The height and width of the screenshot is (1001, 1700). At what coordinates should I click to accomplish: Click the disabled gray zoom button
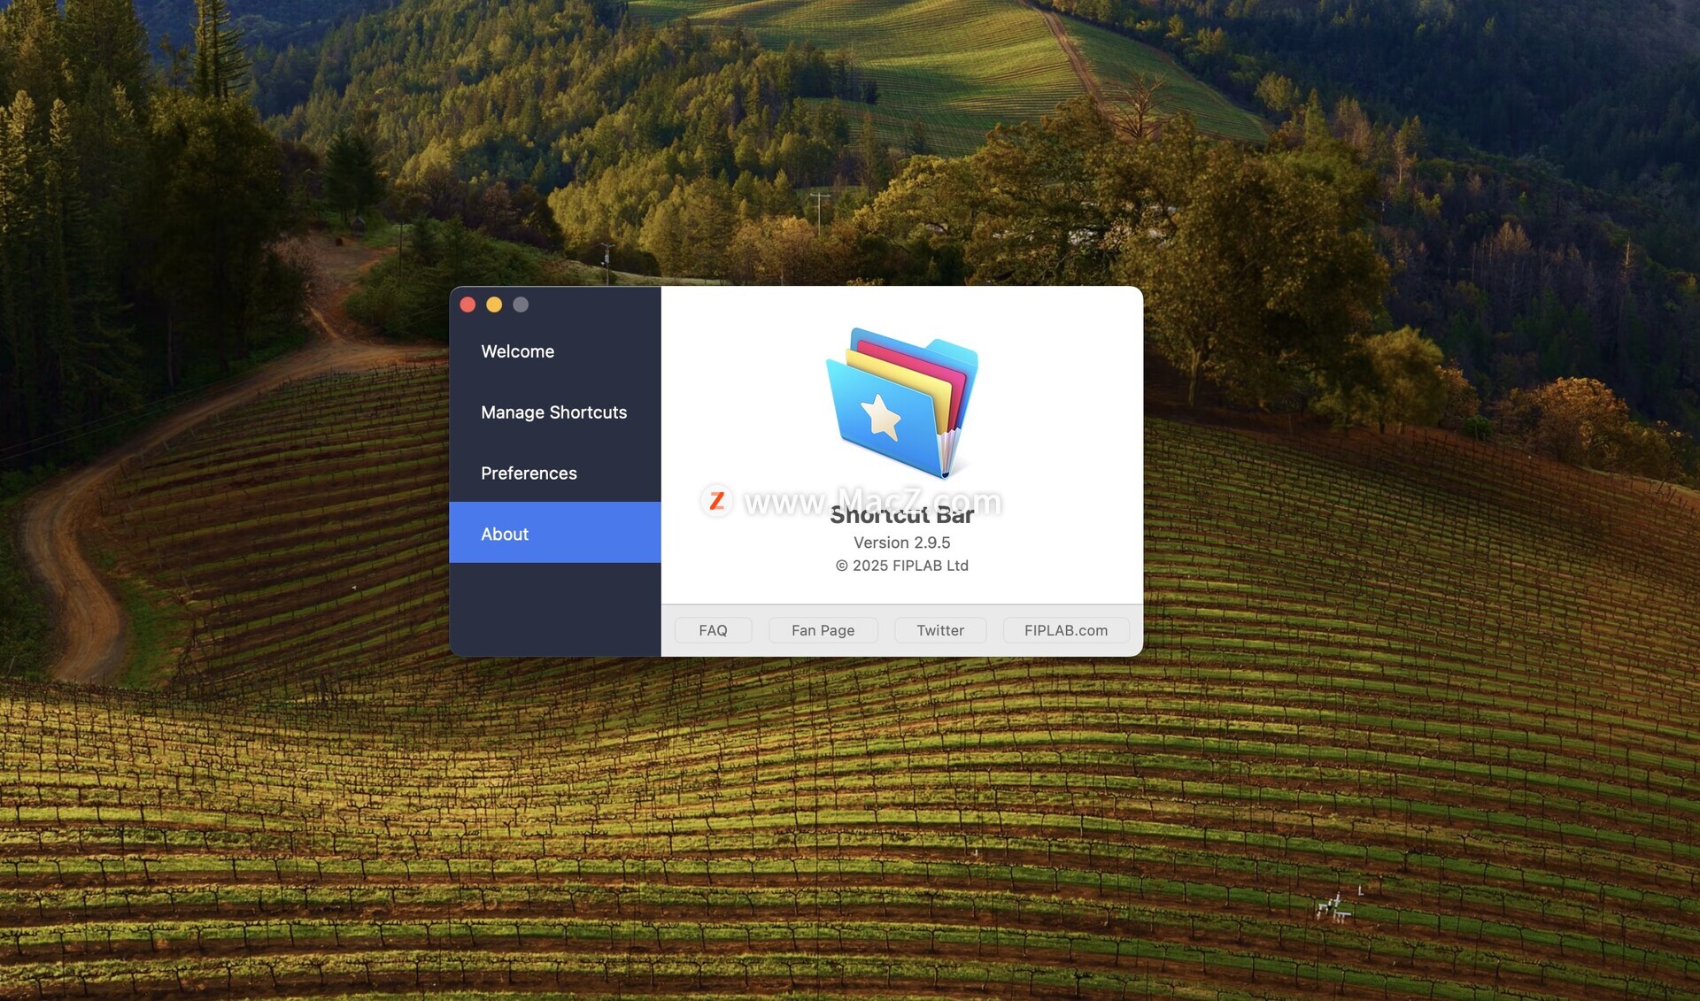tap(521, 304)
